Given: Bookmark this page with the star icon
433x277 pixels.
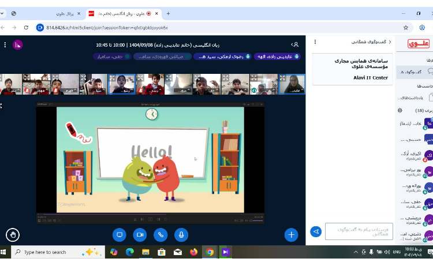Looking at the screenshot, I should [406, 27].
